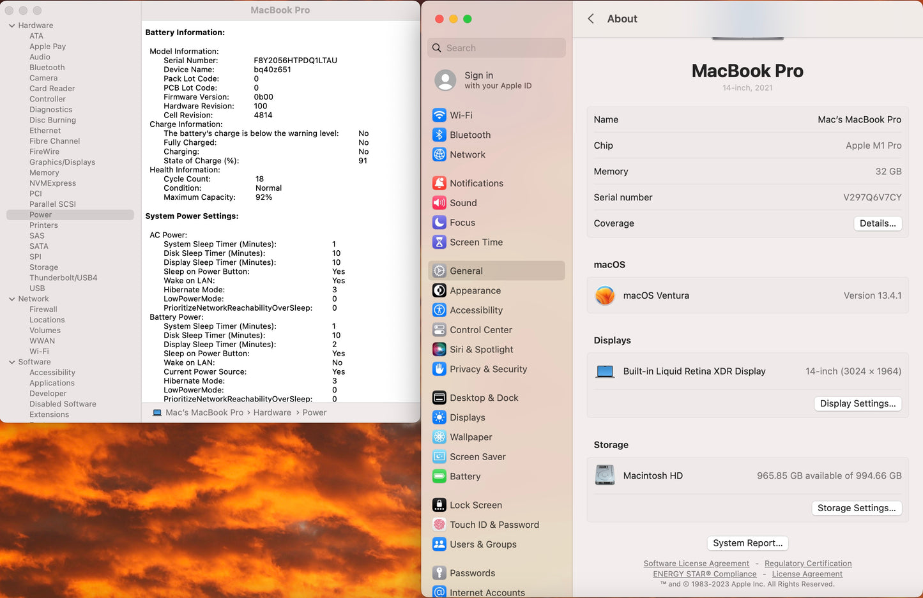Open Battery settings
The width and height of the screenshot is (923, 598).
pyautogui.click(x=464, y=477)
